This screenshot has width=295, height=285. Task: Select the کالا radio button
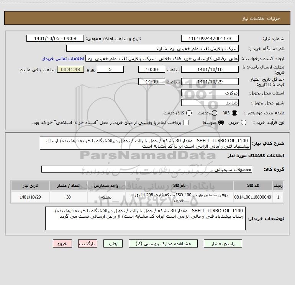click(234, 113)
